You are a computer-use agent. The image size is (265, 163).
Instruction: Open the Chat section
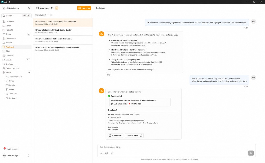pyautogui.click(x=8, y=51)
